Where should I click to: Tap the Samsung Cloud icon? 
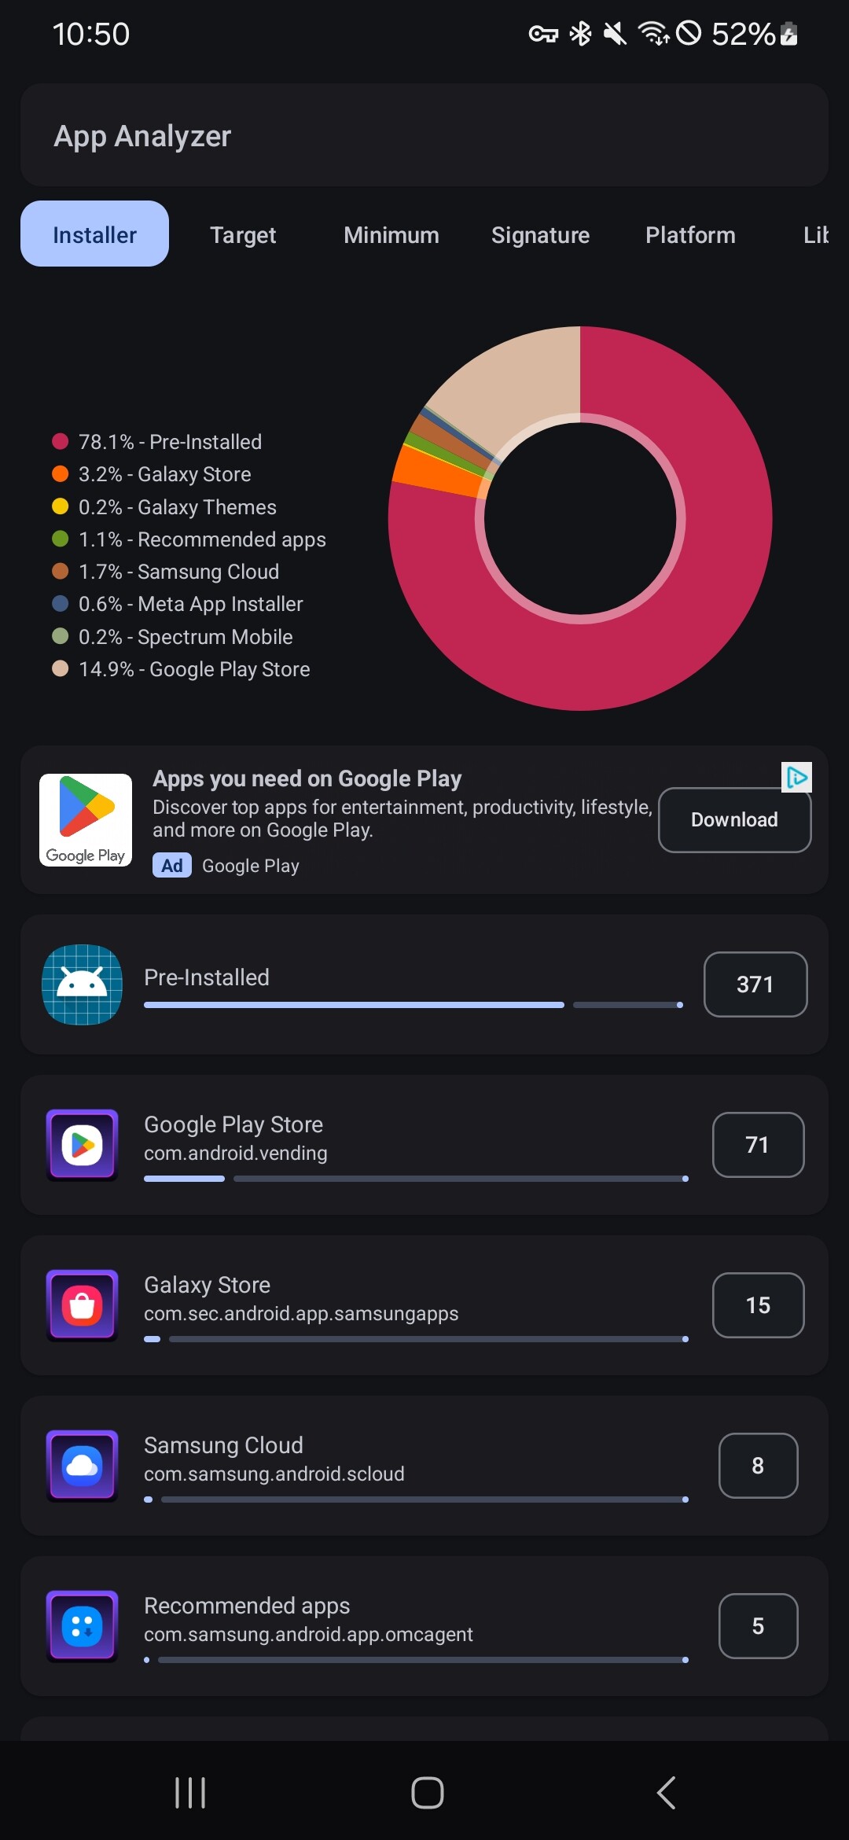tap(83, 1466)
